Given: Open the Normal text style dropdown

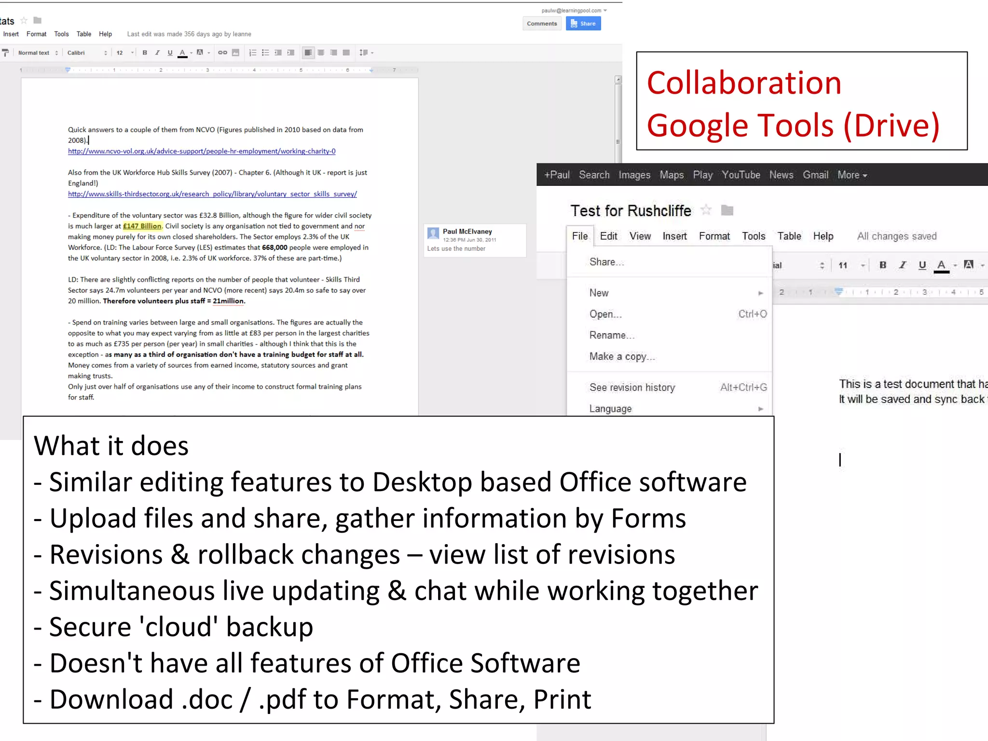Looking at the screenshot, I should point(38,53).
